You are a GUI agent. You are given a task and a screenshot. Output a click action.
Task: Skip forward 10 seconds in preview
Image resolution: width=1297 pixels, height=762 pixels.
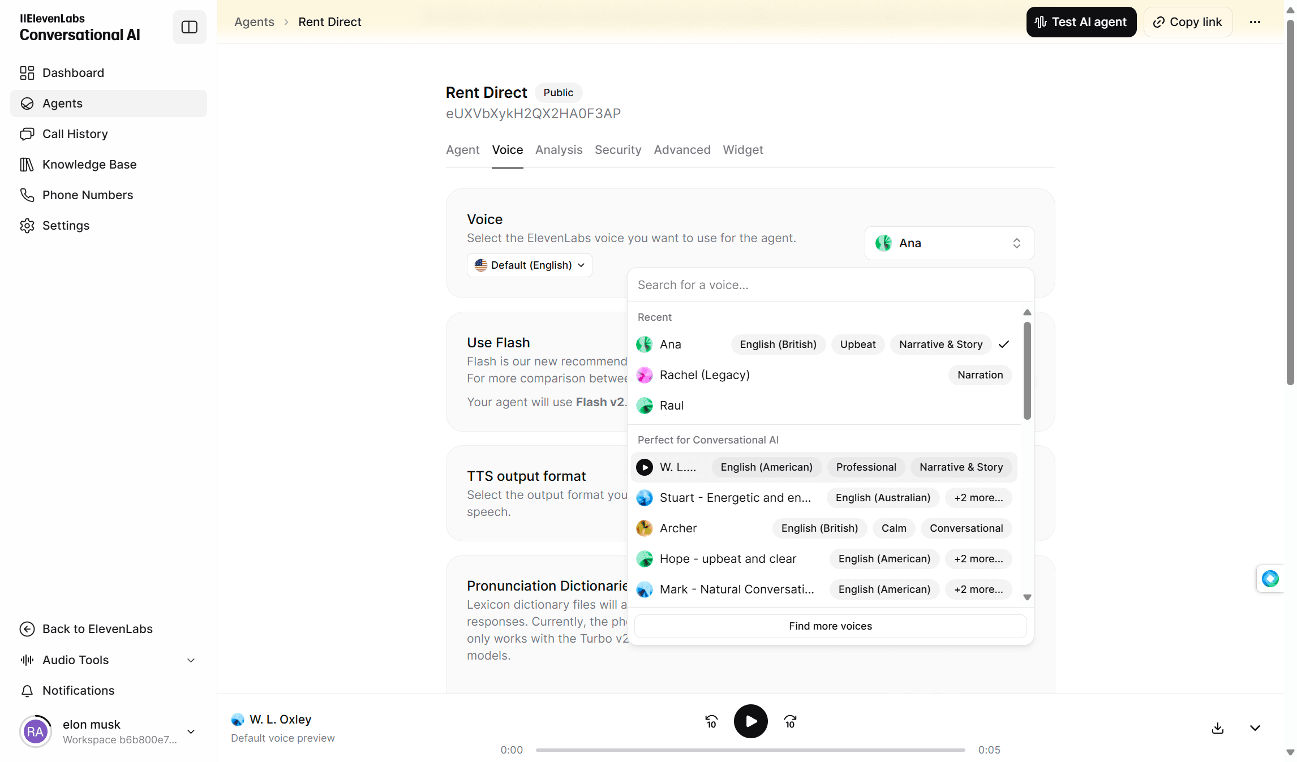[x=790, y=721]
